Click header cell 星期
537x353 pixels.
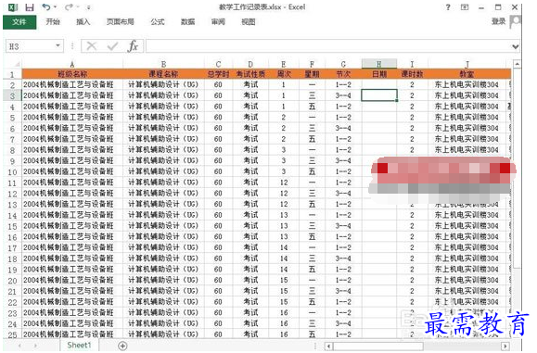tap(312, 74)
